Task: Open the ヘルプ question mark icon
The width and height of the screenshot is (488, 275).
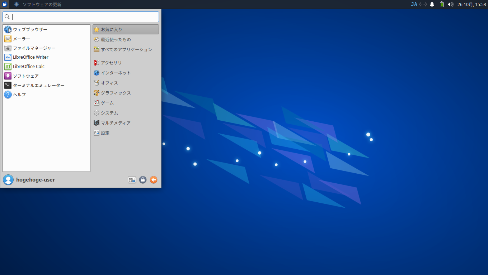Action: pyautogui.click(x=8, y=95)
